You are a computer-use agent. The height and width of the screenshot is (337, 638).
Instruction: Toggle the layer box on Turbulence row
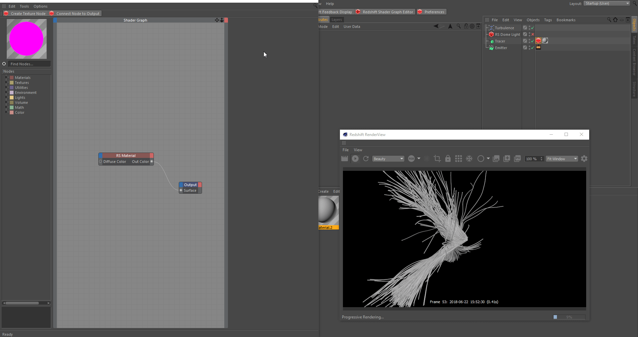pyautogui.click(x=525, y=28)
